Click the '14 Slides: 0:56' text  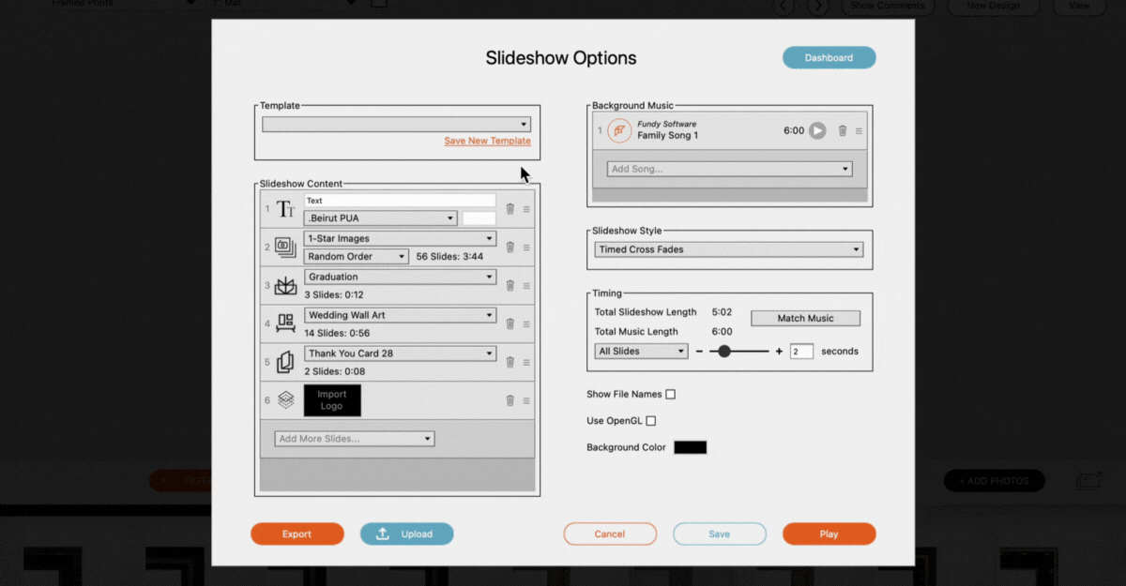pyautogui.click(x=337, y=334)
